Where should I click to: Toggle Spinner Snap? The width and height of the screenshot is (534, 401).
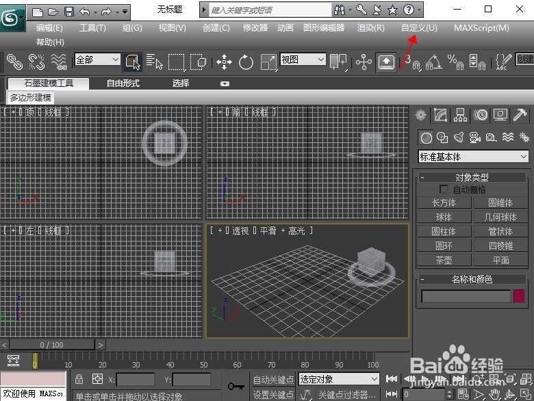coord(477,62)
